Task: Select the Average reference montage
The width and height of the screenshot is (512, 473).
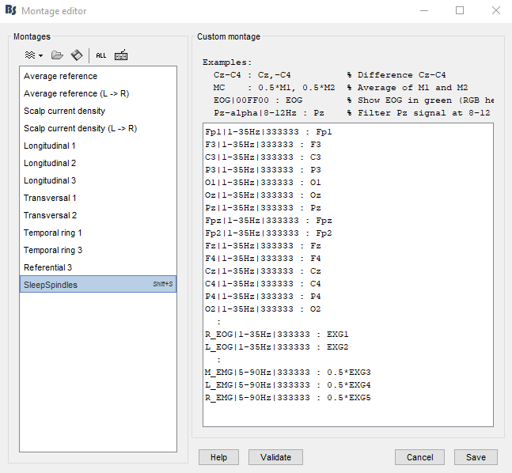Action: [x=61, y=76]
